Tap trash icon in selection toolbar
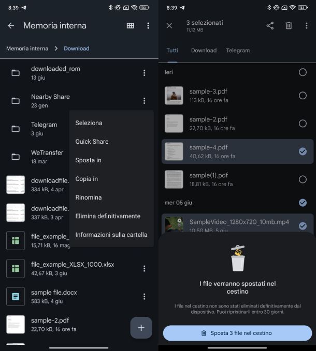The image size is (316, 351). coord(289,25)
